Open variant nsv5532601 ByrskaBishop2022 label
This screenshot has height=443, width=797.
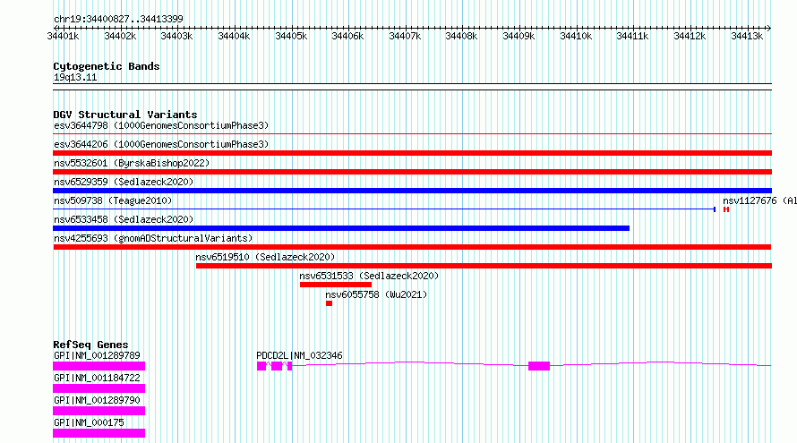[132, 163]
